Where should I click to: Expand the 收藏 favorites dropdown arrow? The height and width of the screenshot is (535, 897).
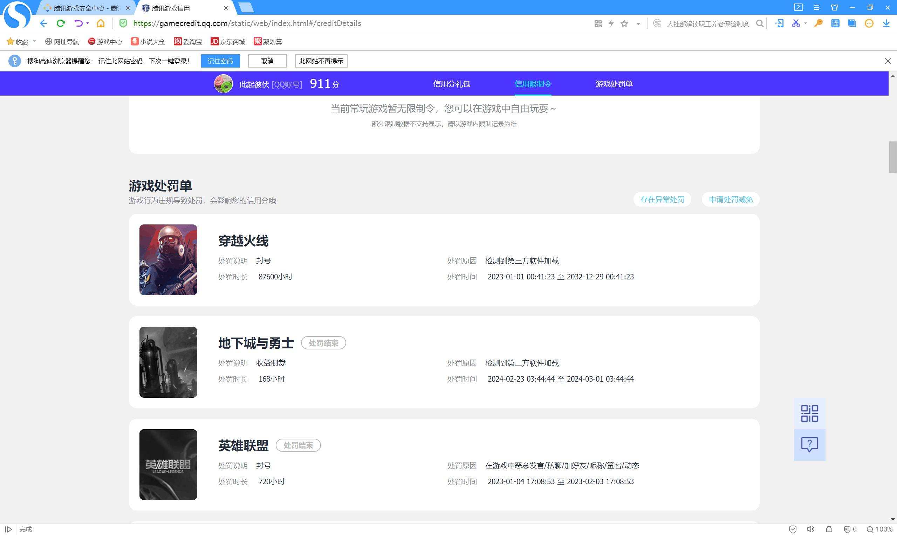(34, 41)
